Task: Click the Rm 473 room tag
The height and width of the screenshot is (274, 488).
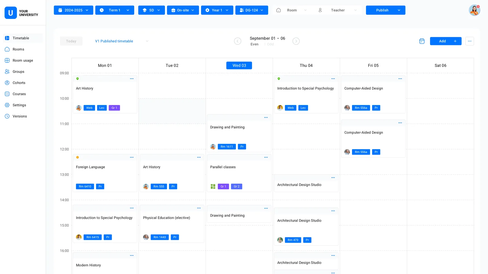Action: [293, 240]
